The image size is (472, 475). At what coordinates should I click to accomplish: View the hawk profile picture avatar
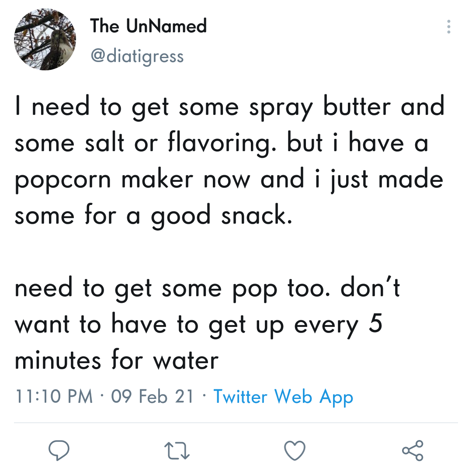pyautogui.click(x=45, y=39)
